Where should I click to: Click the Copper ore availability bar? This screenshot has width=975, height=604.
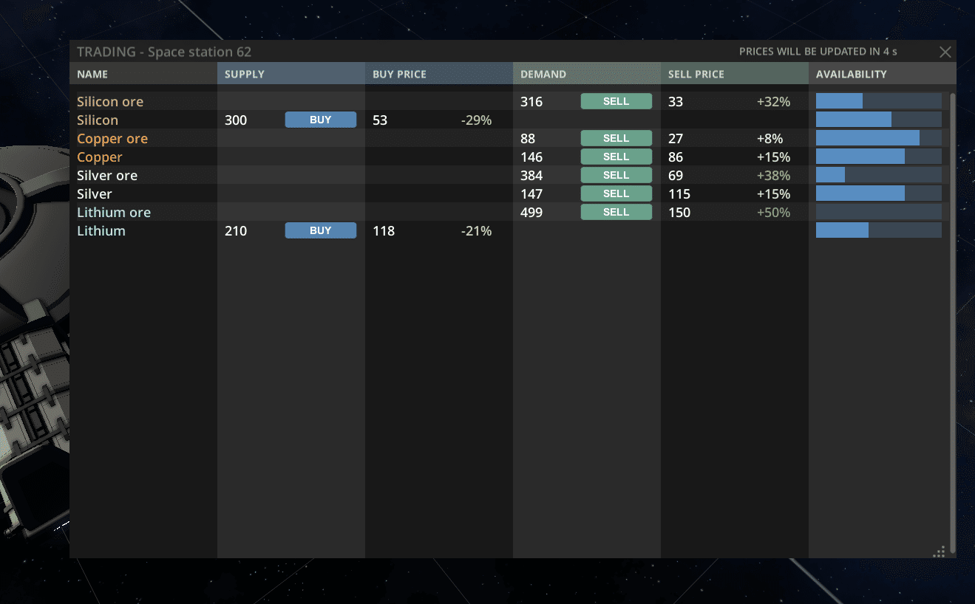coord(879,138)
